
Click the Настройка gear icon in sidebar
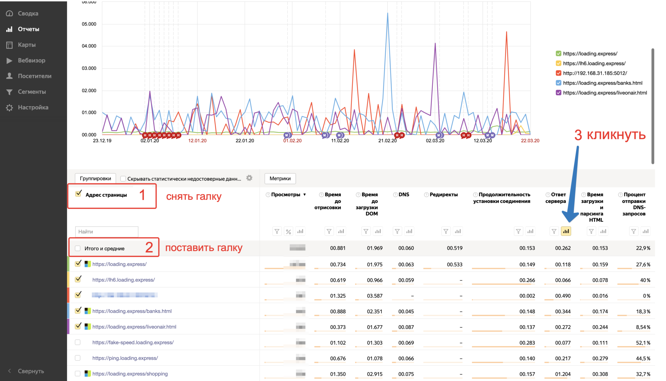pyautogui.click(x=9, y=108)
